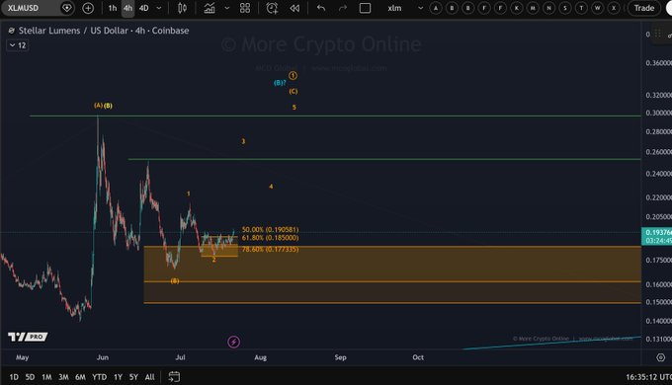
Task: Undo the last chart action
Action: 321,8
